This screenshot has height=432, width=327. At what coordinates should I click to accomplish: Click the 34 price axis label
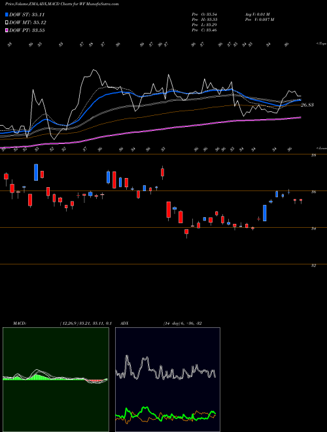click(x=313, y=228)
